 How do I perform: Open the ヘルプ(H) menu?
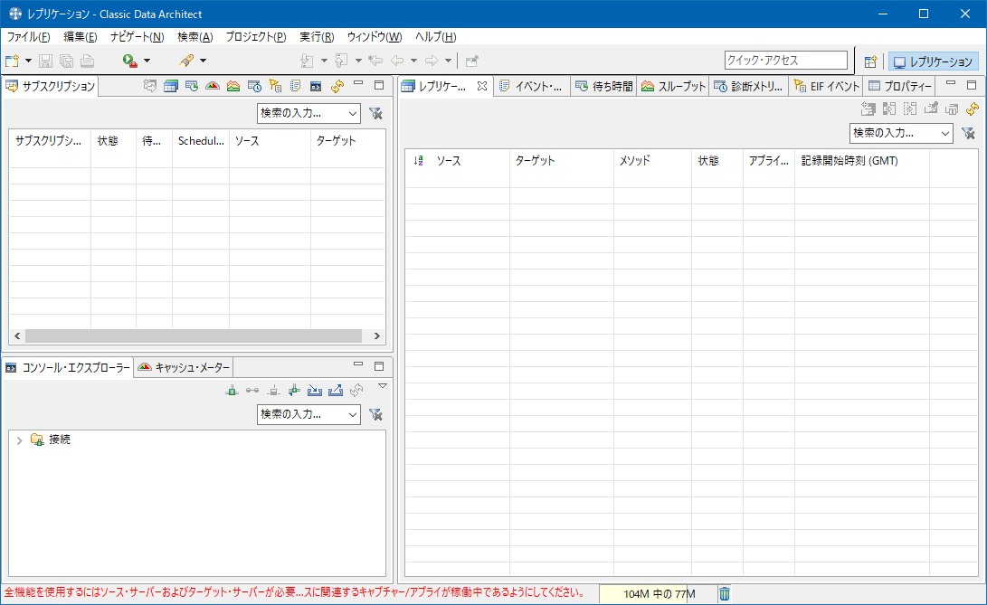pyautogui.click(x=435, y=36)
